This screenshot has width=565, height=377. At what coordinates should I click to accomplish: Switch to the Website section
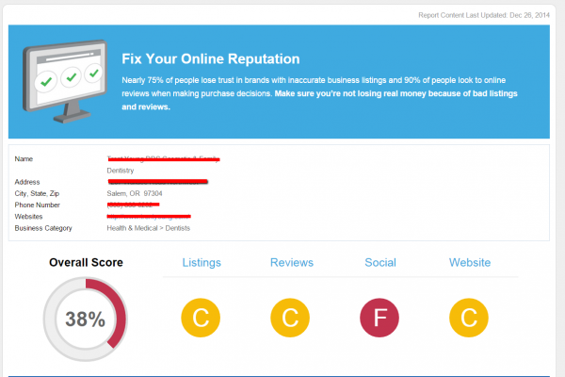pyautogui.click(x=470, y=263)
